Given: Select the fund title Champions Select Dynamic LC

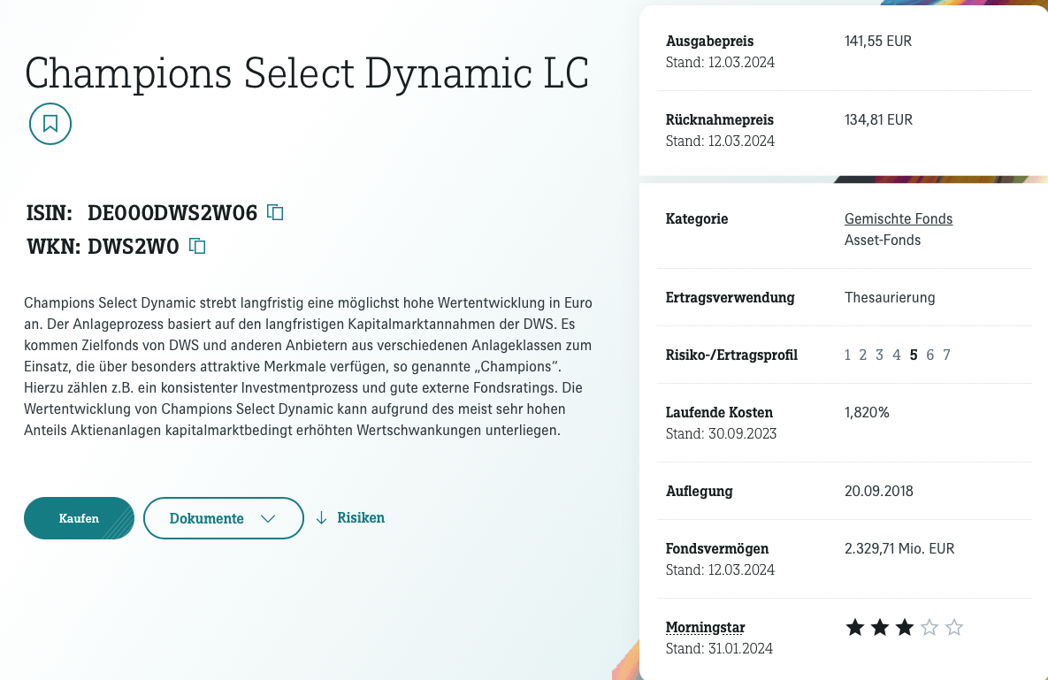Looking at the screenshot, I should [x=307, y=73].
